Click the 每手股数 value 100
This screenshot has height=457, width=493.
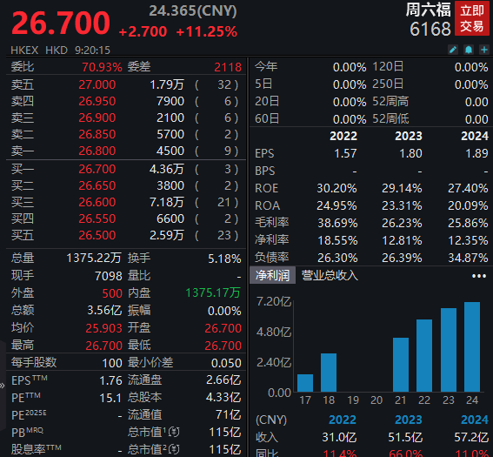click(112, 363)
